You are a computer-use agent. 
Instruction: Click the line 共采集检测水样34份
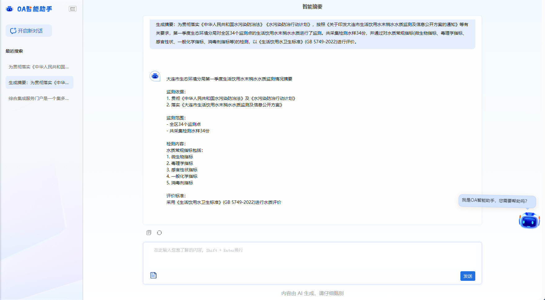pos(188,131)
